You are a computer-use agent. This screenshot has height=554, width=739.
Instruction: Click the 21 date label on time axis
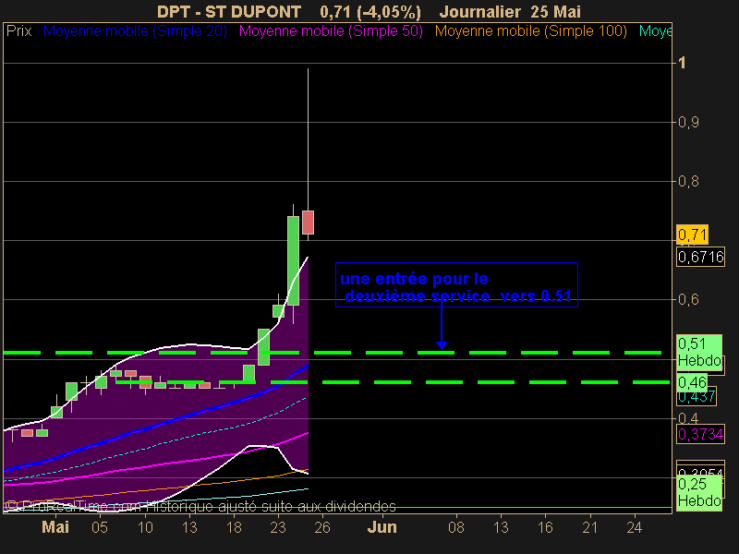point(589,527)
